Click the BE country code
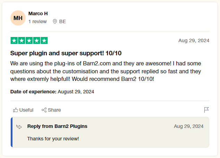This screenshot has height=158, width=220. pyautogui.click(x=62, y=21)
